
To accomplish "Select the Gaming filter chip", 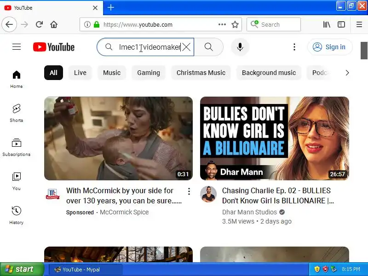I will point(149,73).
